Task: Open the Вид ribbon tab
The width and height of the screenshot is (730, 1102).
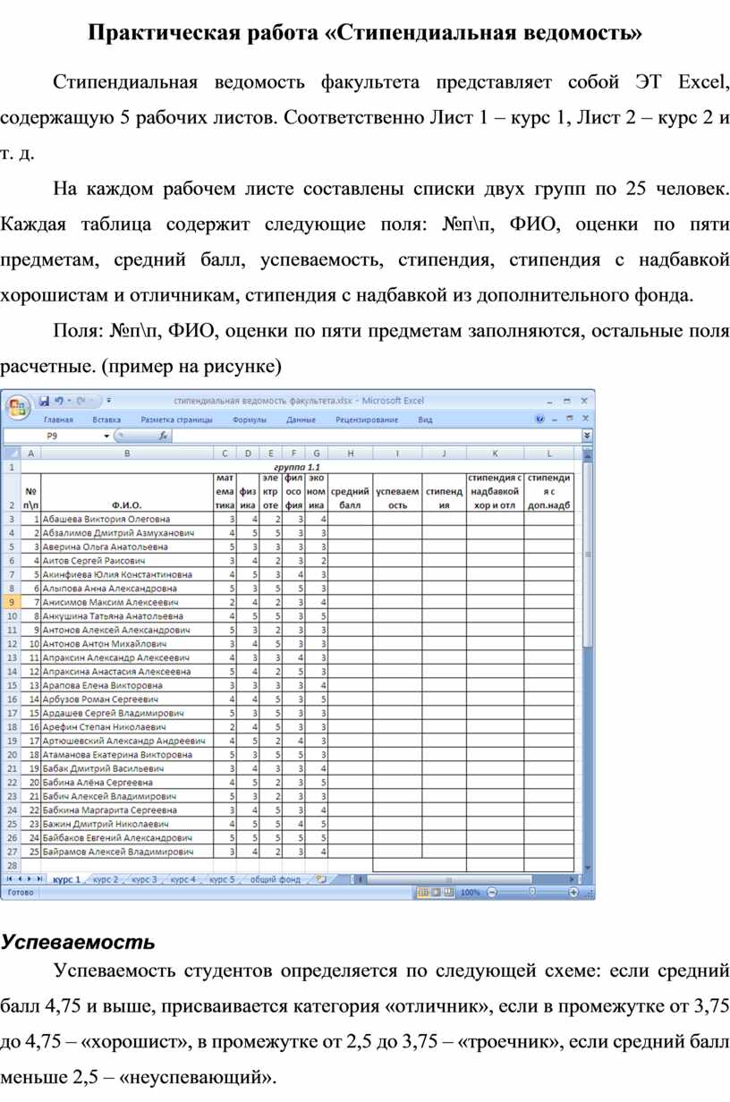Action: tap(425, 420)
